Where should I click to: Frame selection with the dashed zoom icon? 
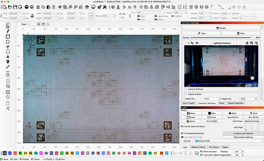81,7
